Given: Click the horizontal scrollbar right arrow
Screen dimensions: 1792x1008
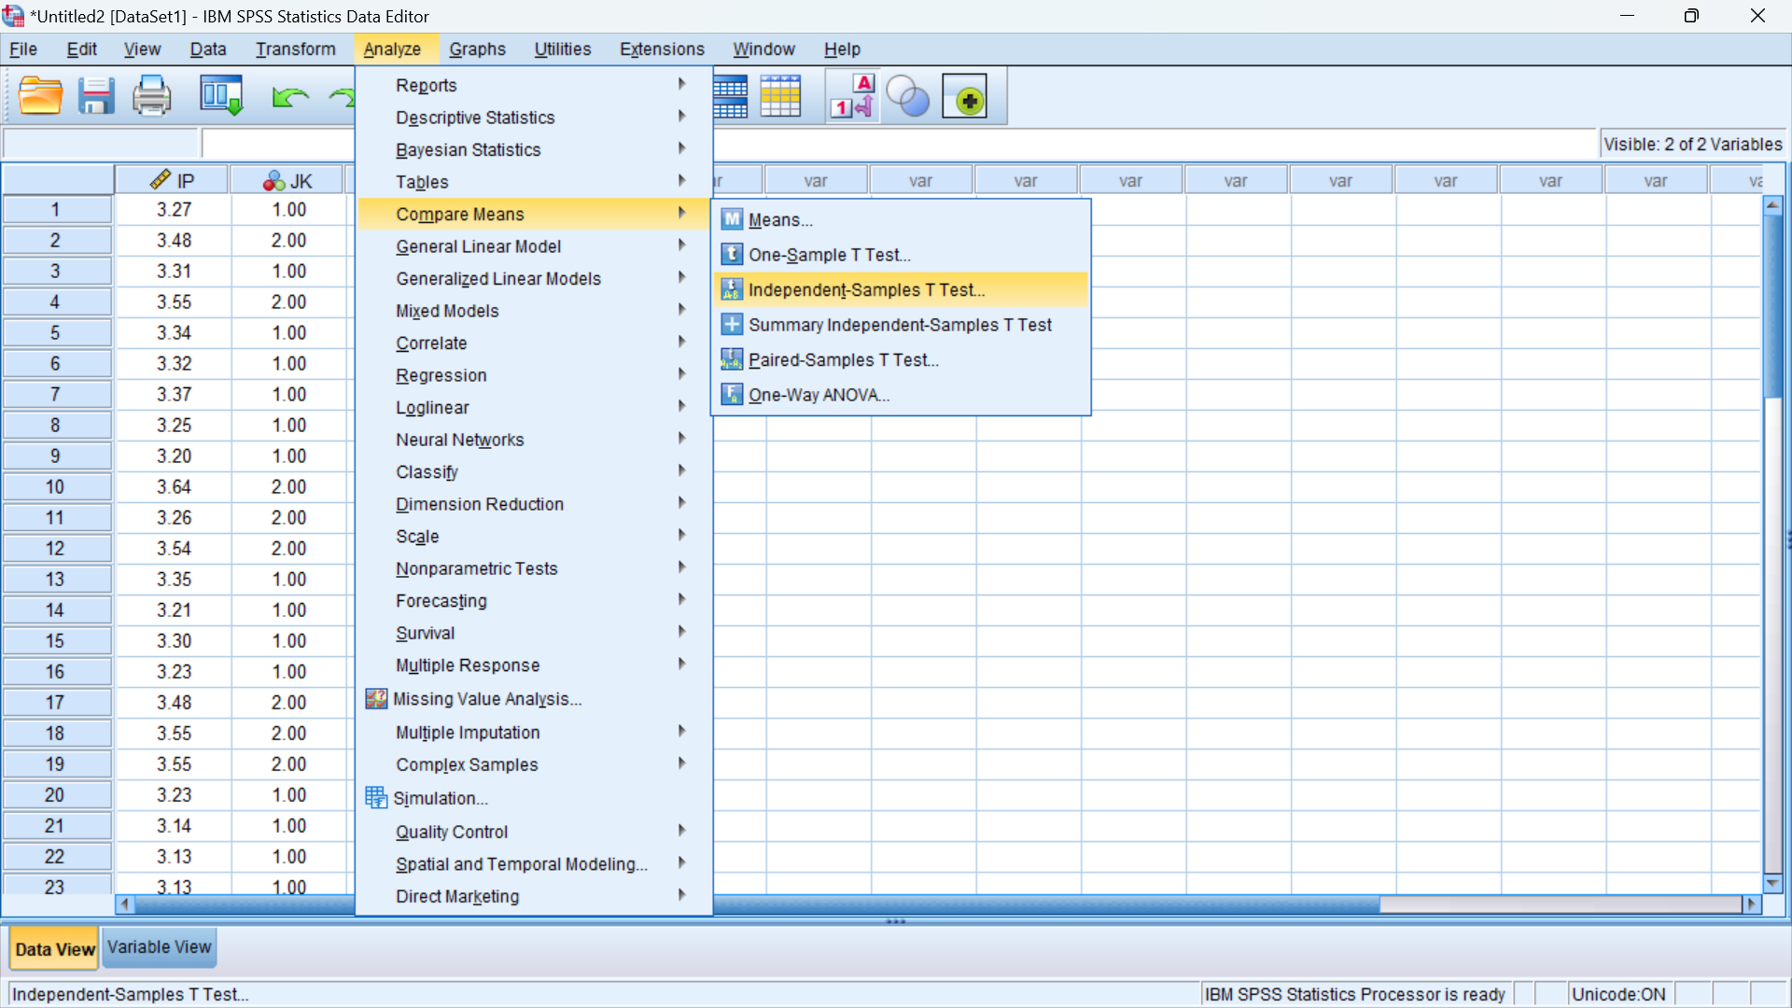Looking at the screenshot, I should (1752, 904).
